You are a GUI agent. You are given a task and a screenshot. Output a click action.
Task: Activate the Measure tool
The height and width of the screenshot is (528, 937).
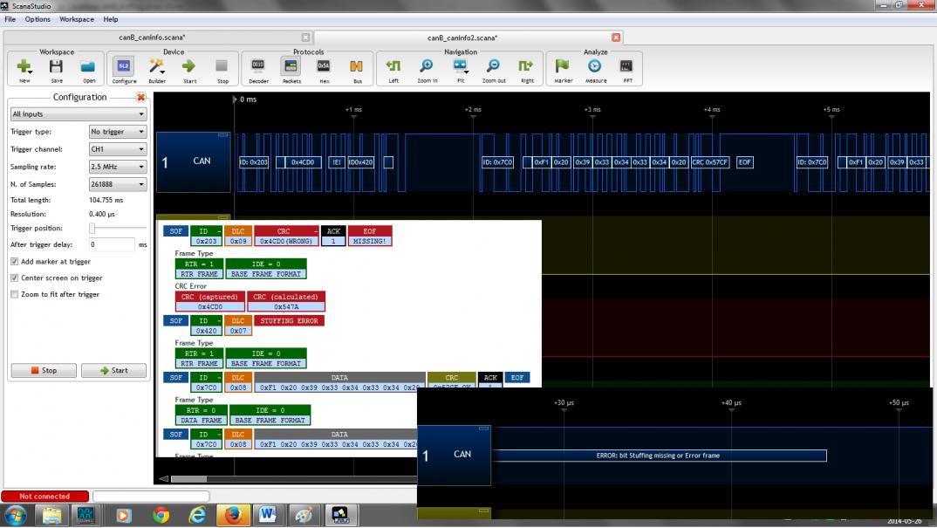[x=595, y=70]
